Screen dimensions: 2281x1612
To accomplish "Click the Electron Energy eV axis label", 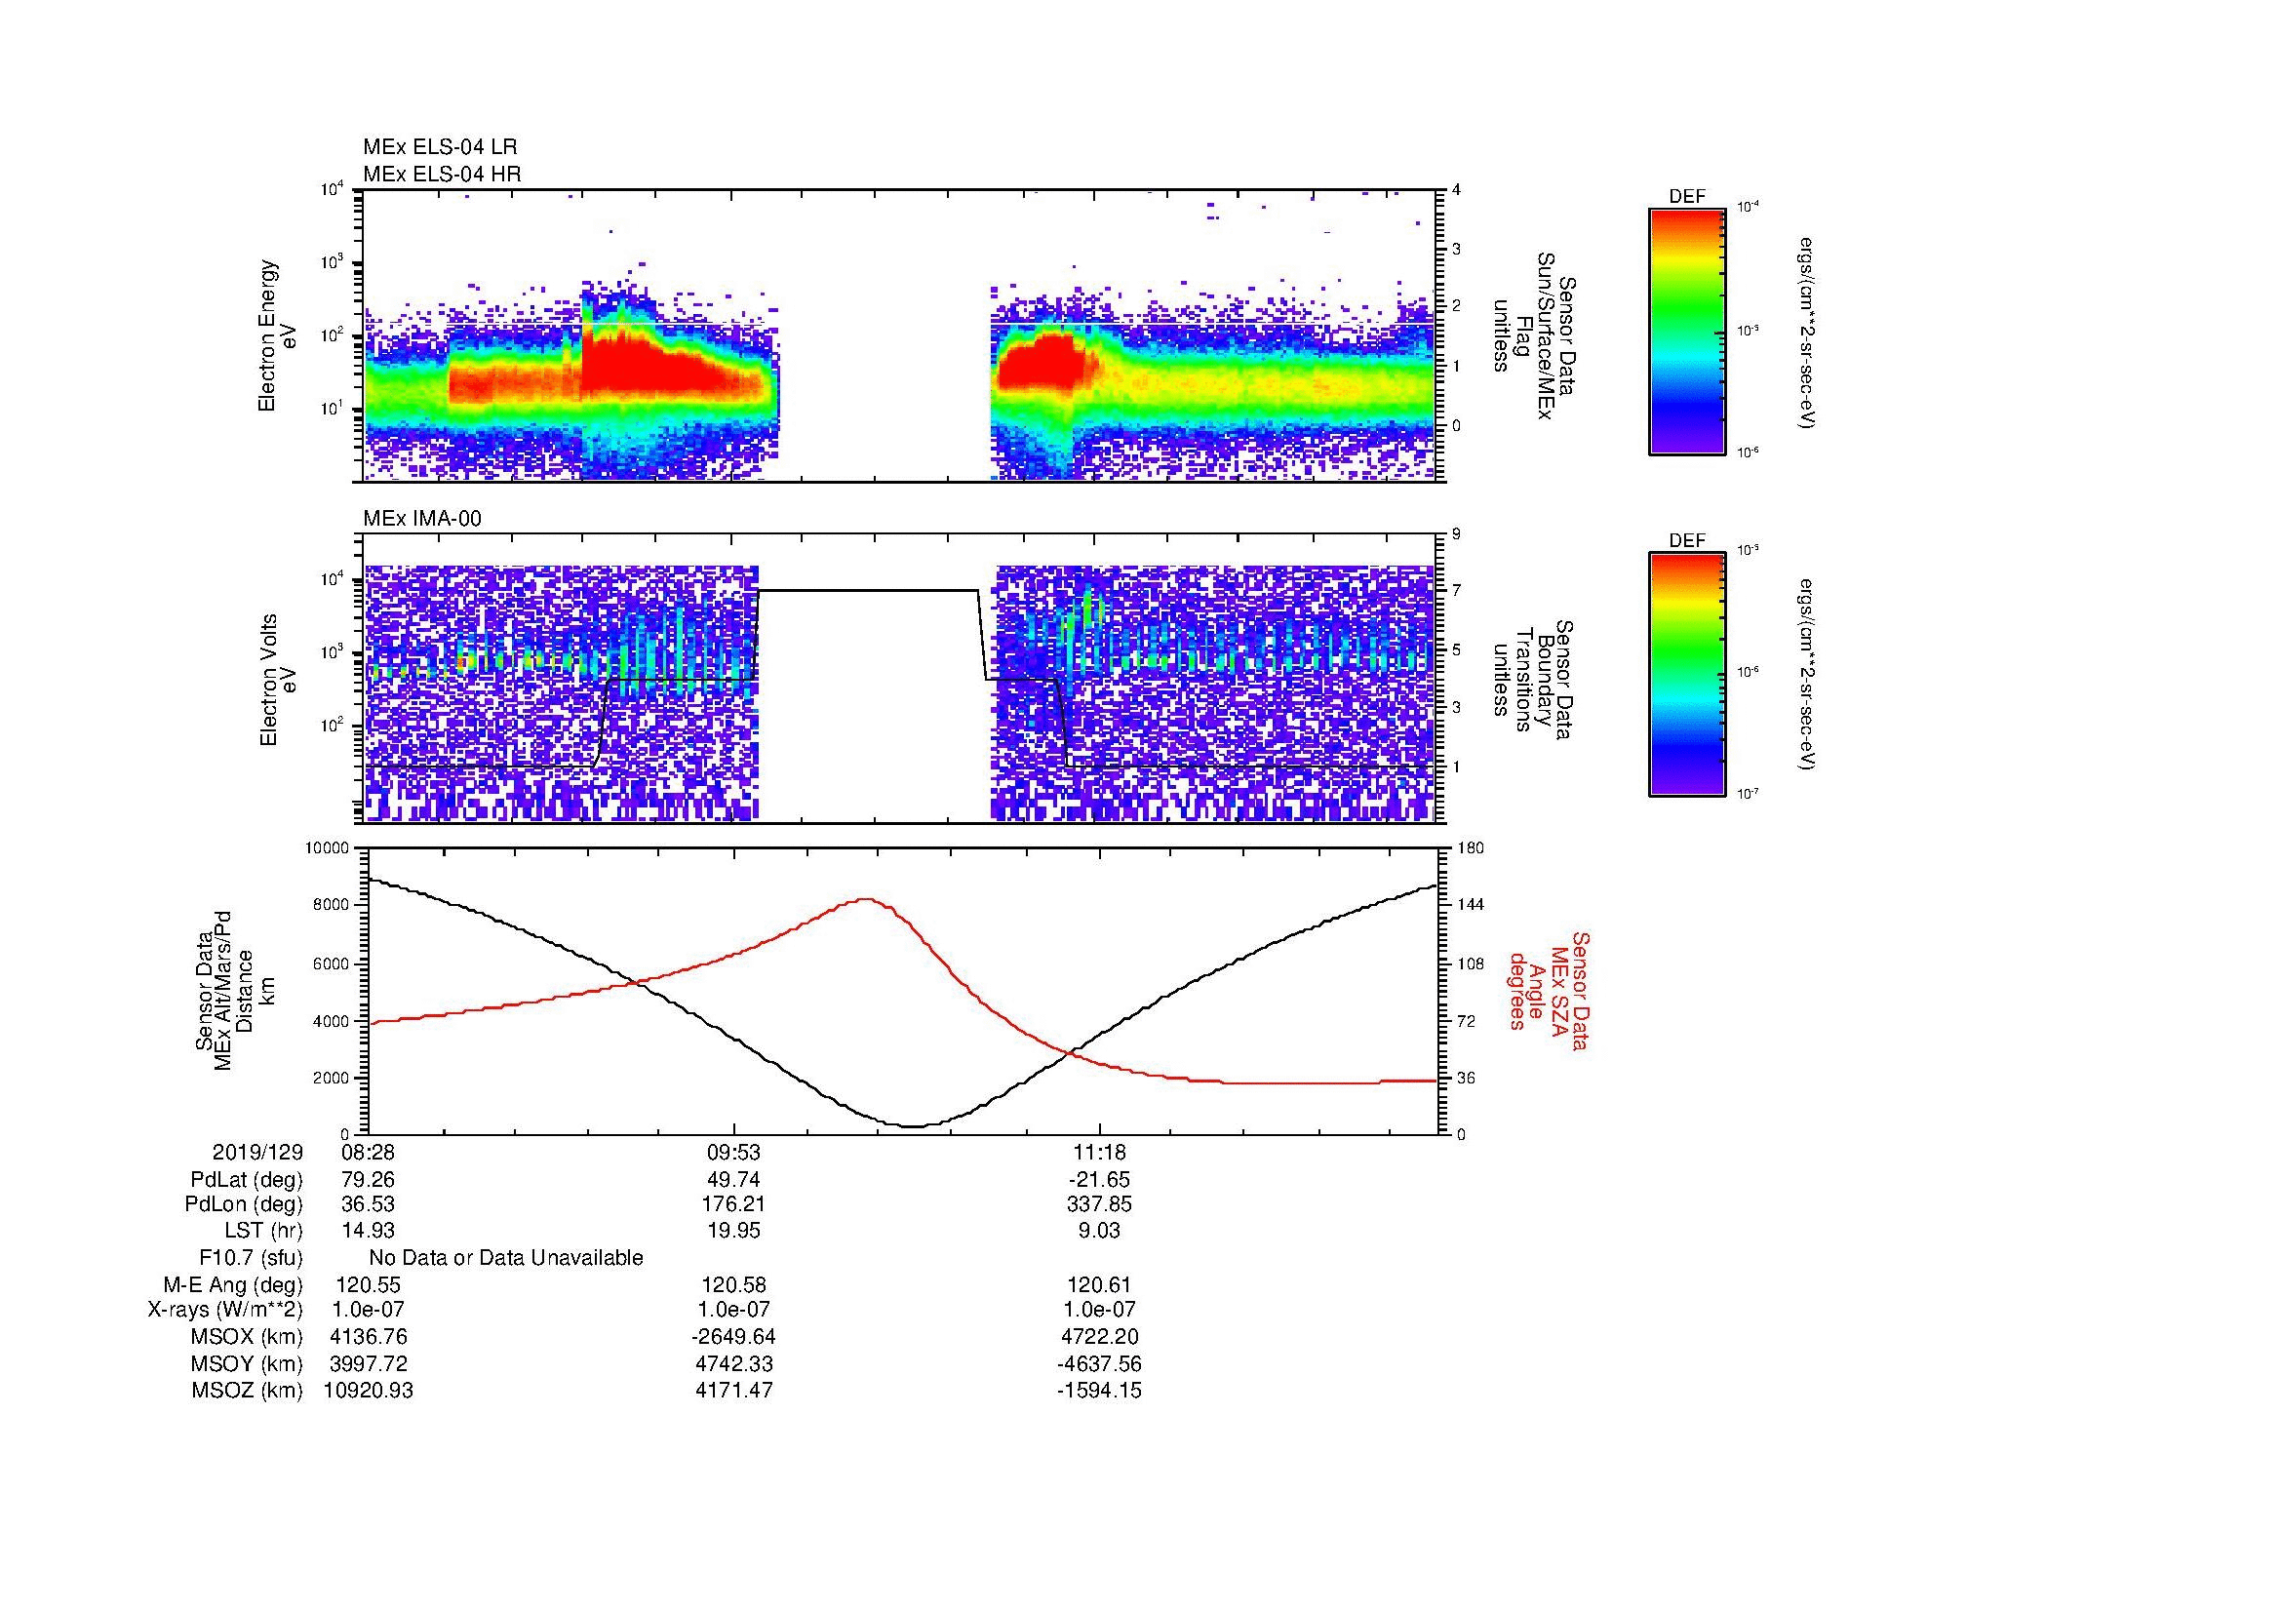I will point(278,335).
